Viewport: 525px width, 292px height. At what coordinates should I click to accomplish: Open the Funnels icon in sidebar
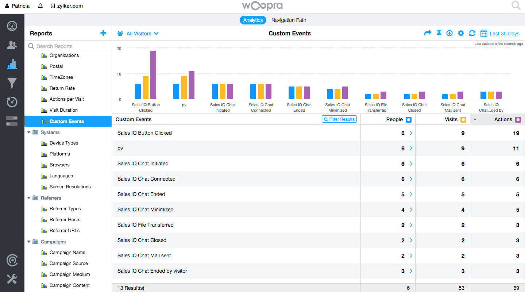12,83
